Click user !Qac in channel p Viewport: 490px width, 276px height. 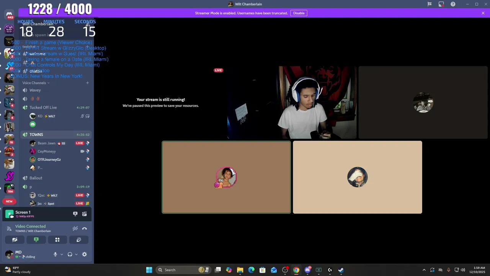(x=59, y=195)
